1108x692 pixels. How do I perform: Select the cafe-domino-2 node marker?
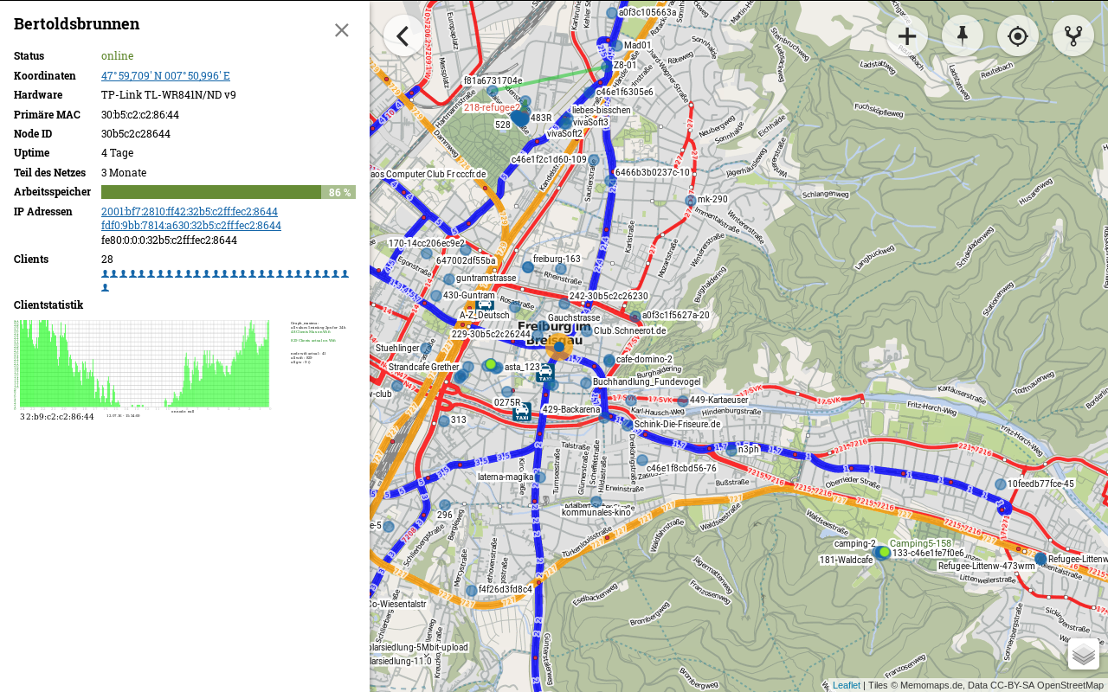click(x=609, y=360)
